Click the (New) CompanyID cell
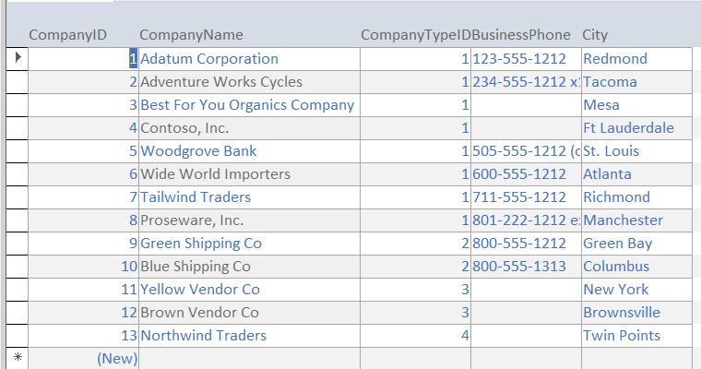The height and width of the screenshot is (369, 701). (116, 358)
